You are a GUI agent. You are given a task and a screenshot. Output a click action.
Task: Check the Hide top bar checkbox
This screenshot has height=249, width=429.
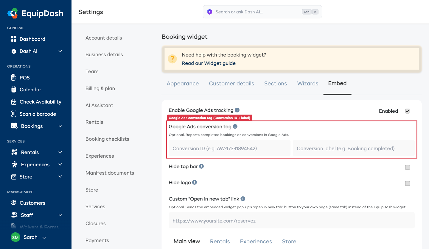[408, 167]
